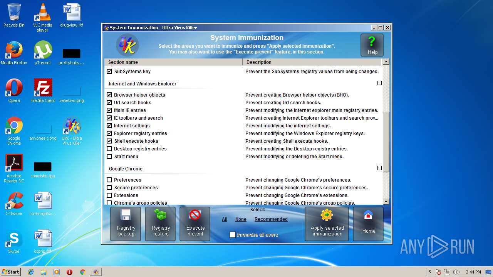Open Chrome icon in taskbar
493x277 pixels.
82,272
